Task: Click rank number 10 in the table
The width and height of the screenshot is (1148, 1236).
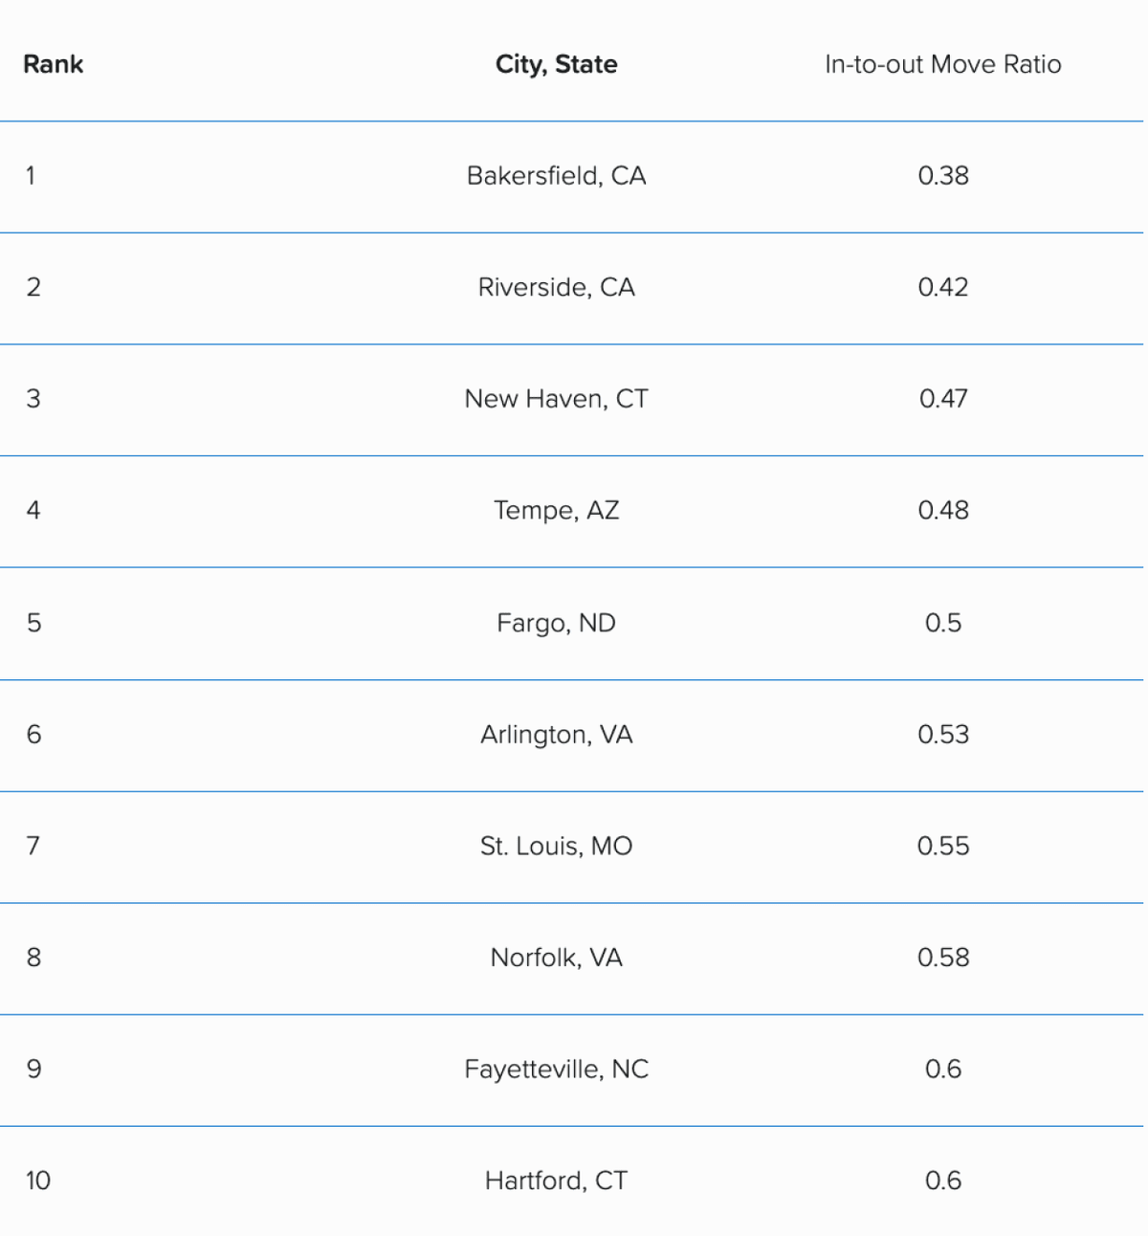Action: click(x=38, y=1181)
